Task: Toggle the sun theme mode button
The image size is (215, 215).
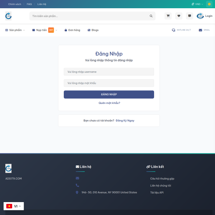Action: point(209,4)
